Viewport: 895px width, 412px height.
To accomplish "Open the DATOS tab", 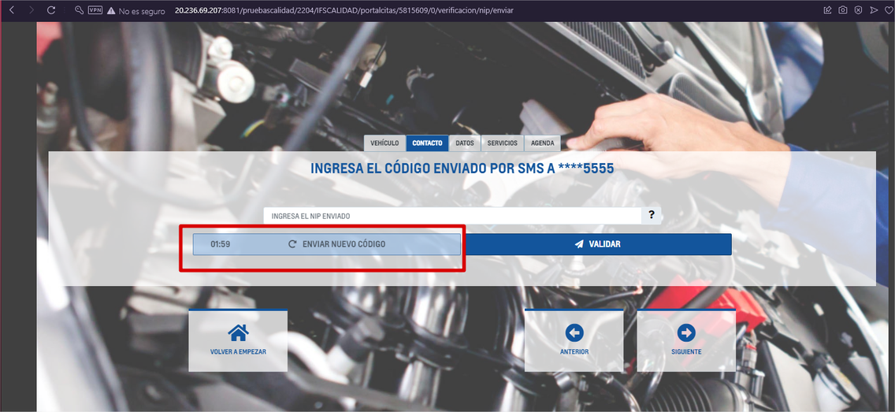I will pyautogui.click(x=465, y=143).
